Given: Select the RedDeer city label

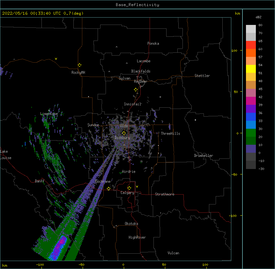Looking at the screenshot, I should pyautogui.click(x=140, y=81).
